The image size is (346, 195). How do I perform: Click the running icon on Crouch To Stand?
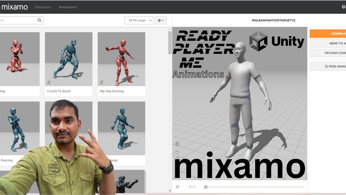pyautogui.click(x=49, y=82)
